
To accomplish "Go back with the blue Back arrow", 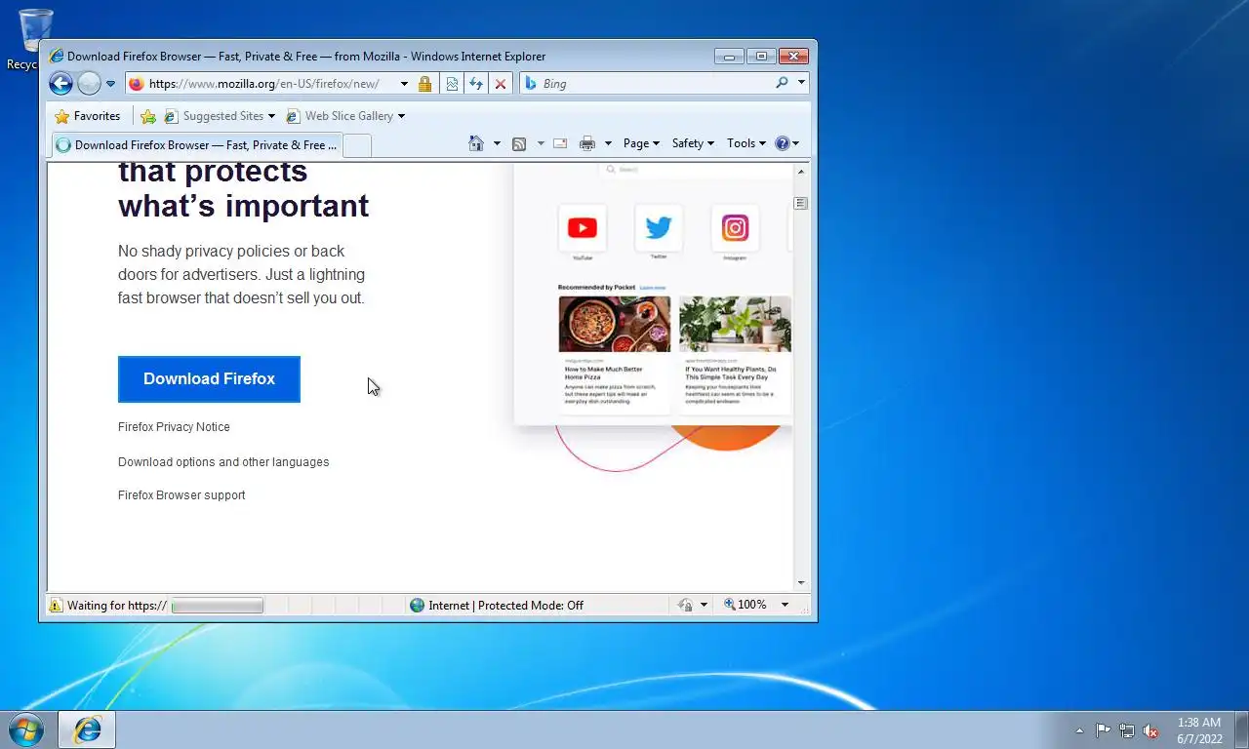I will pos(60,84).
